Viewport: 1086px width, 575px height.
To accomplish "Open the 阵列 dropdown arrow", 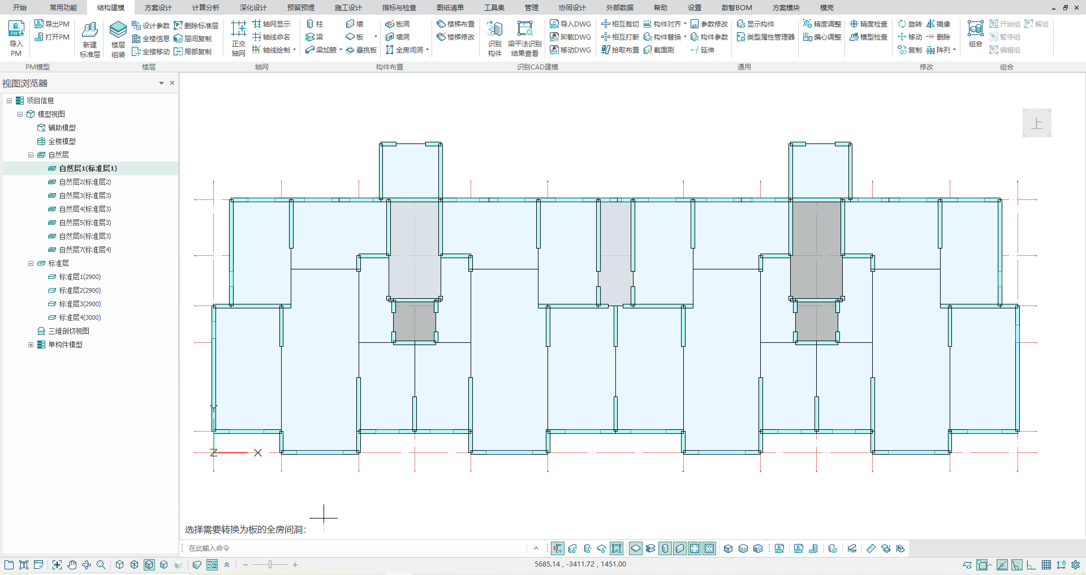I will point(955,50).
